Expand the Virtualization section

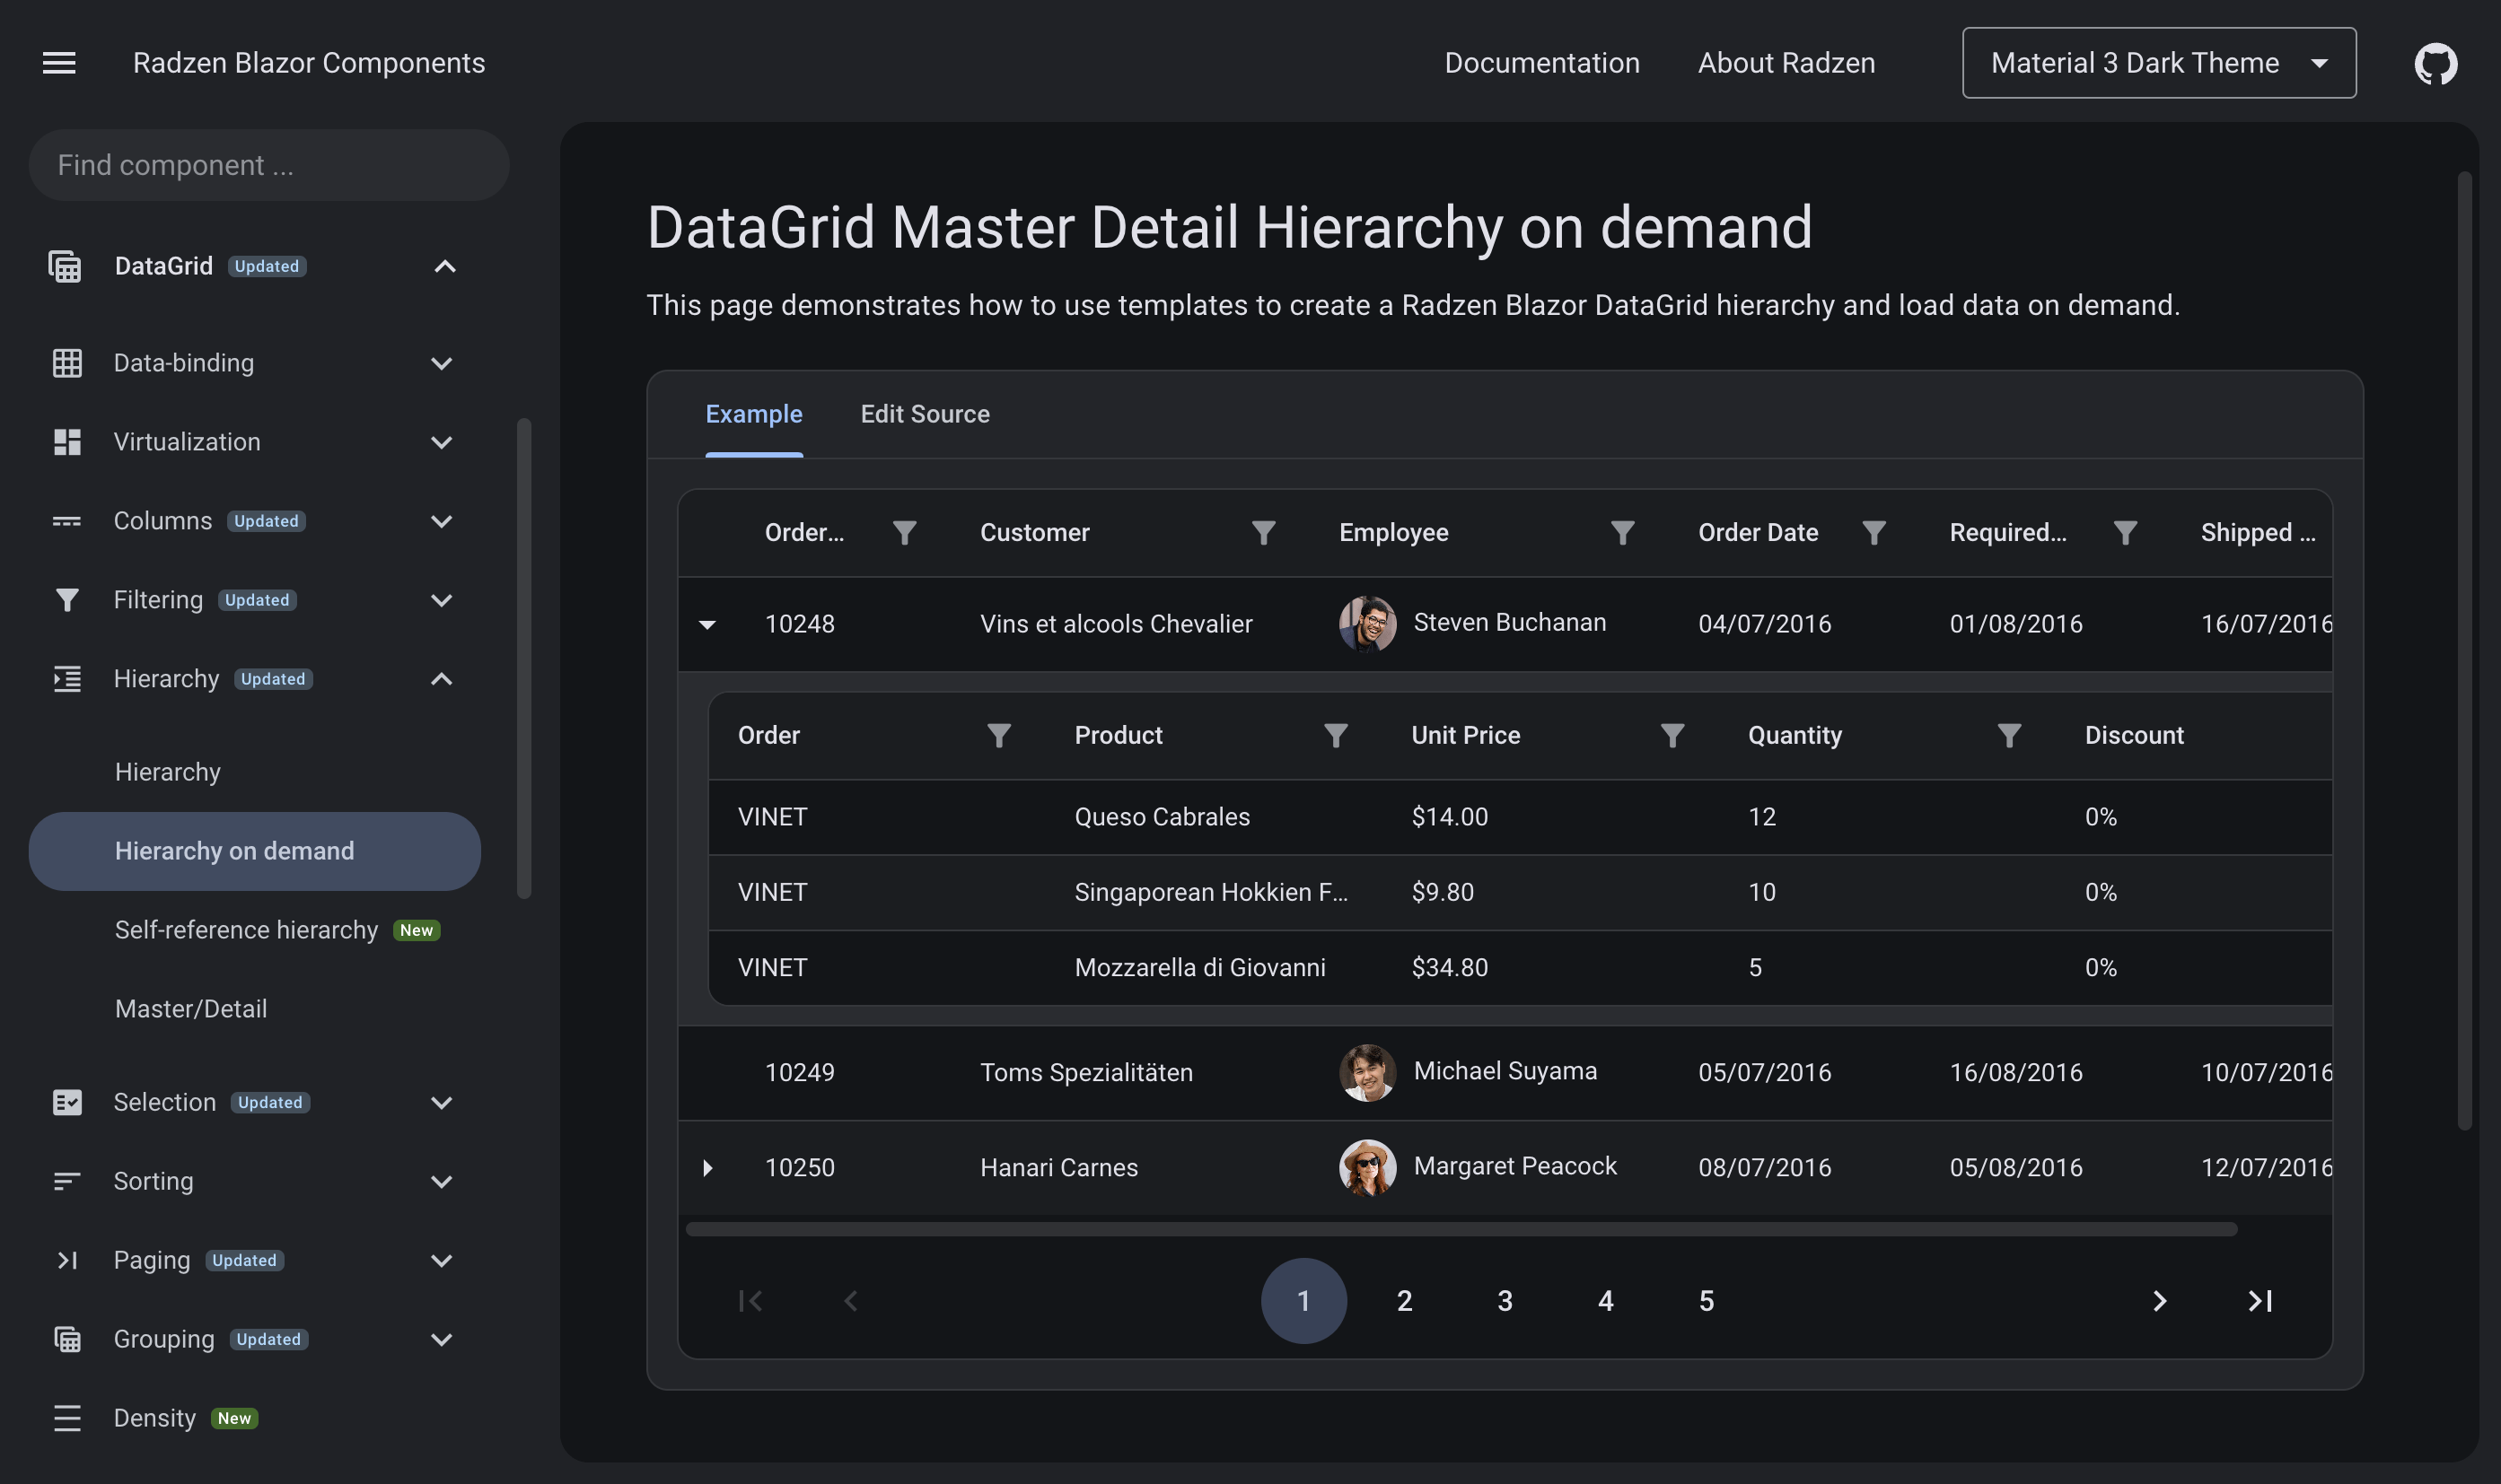[441, 442]
